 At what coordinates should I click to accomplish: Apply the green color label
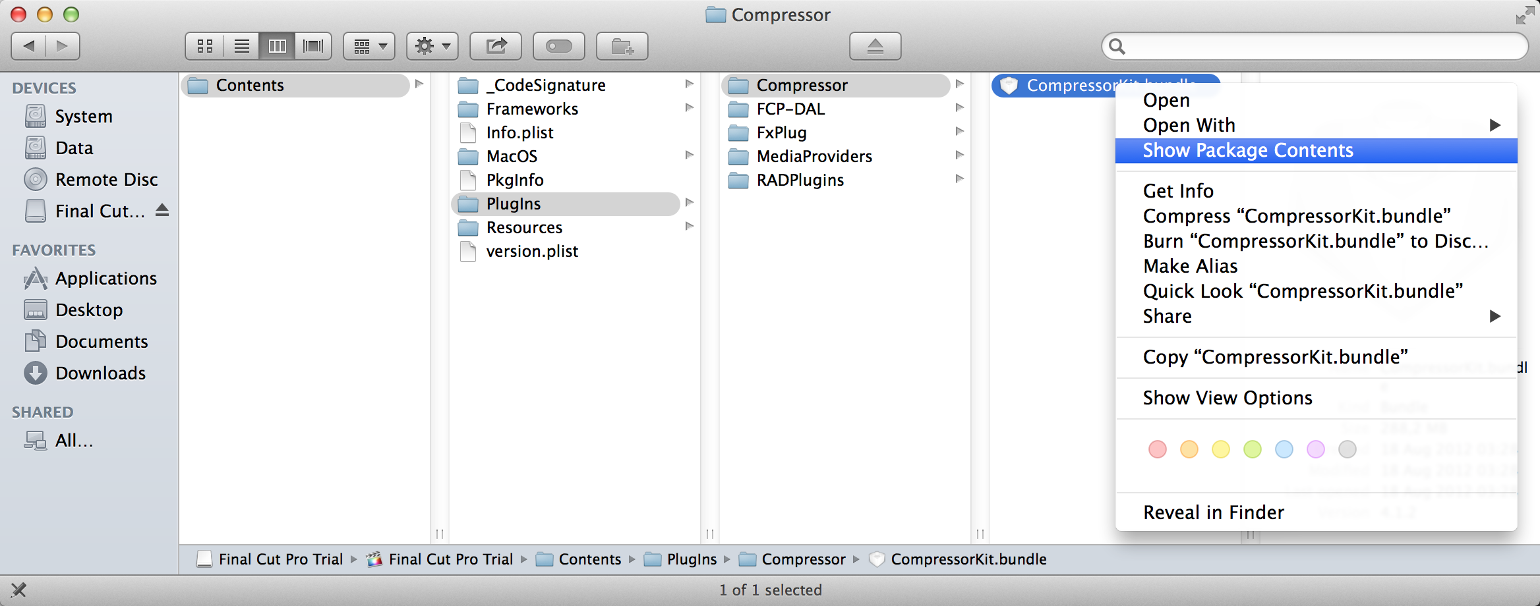coord(1252,449)
